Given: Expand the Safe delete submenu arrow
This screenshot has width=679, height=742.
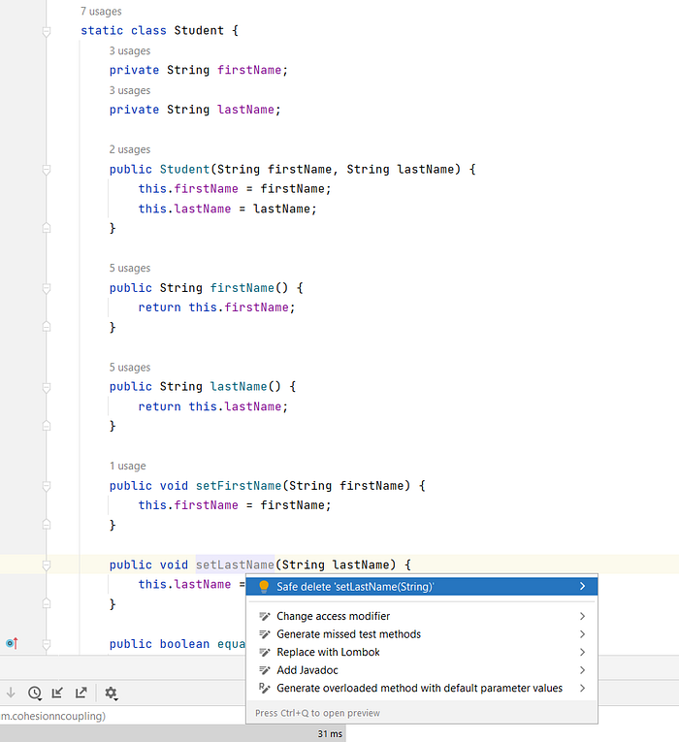Looking at the screenshot, I should [x=582, y=587].
